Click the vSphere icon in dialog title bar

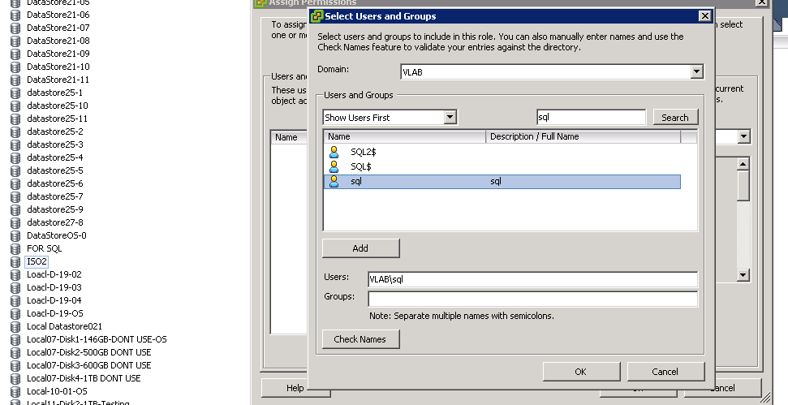click(316, 16)
